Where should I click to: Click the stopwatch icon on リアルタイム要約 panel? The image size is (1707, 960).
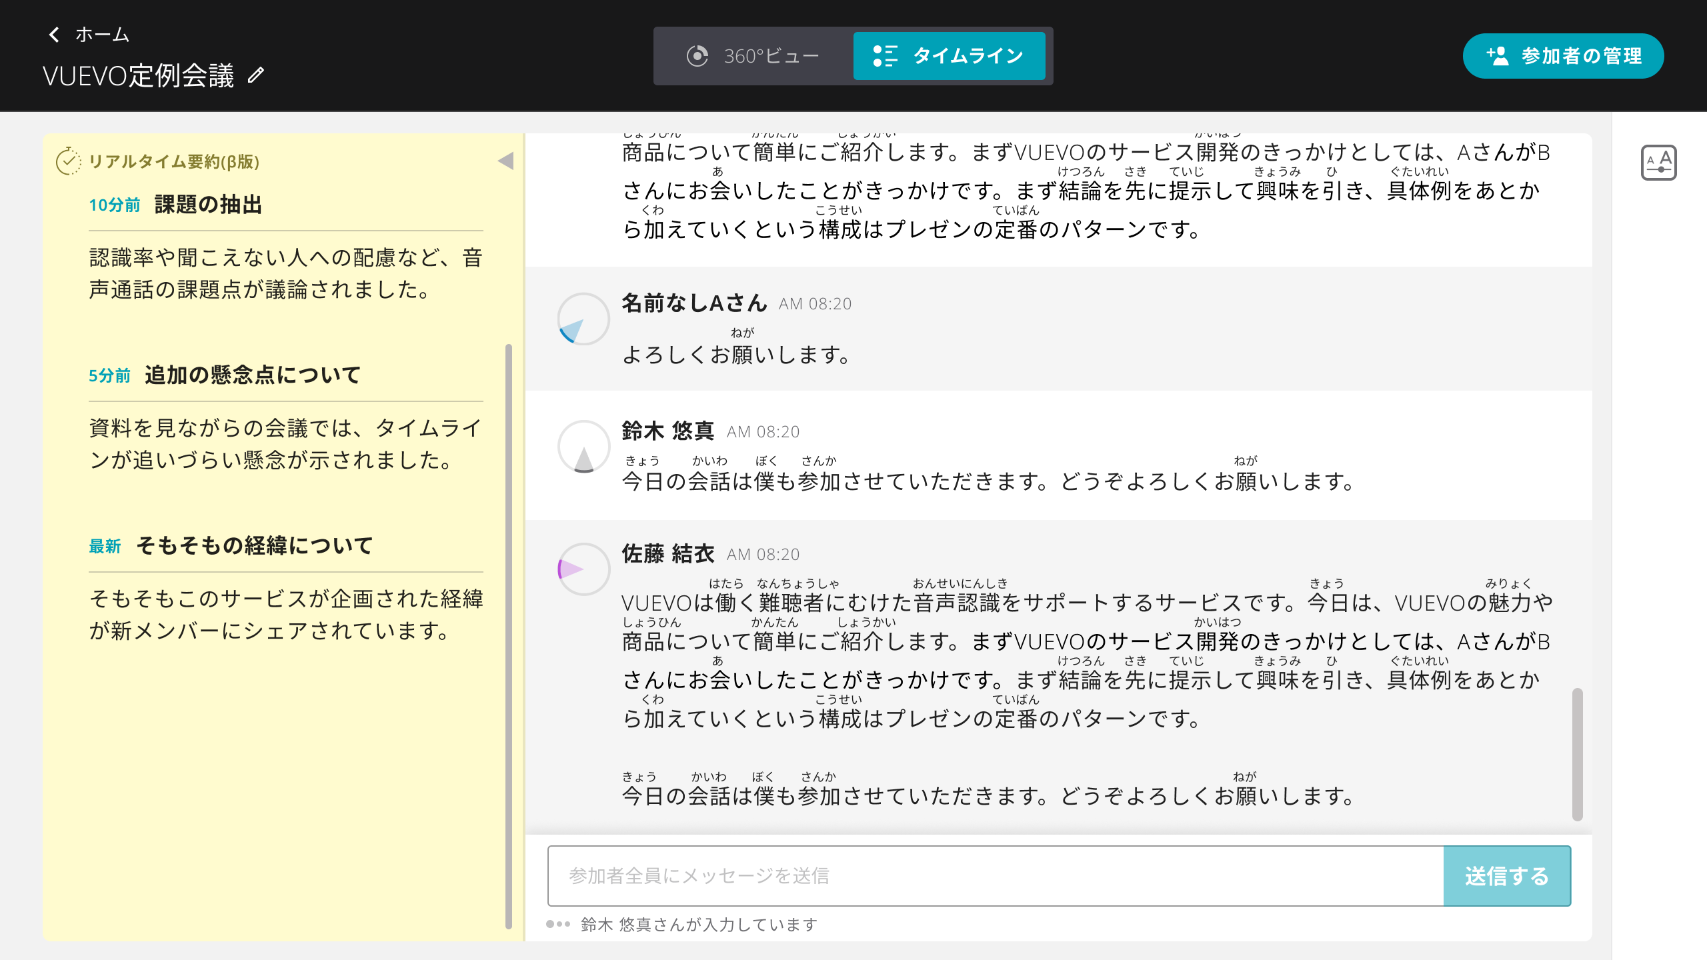click(69, 161)
